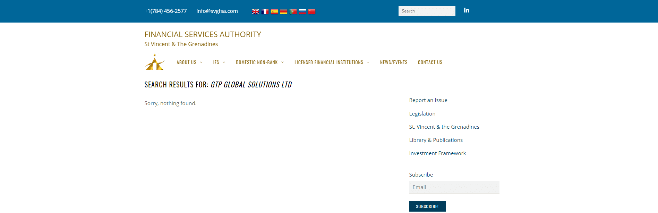
Task: Open Licensed Financial Institutions dropdown arrow
Action: [x=368, y=62]
